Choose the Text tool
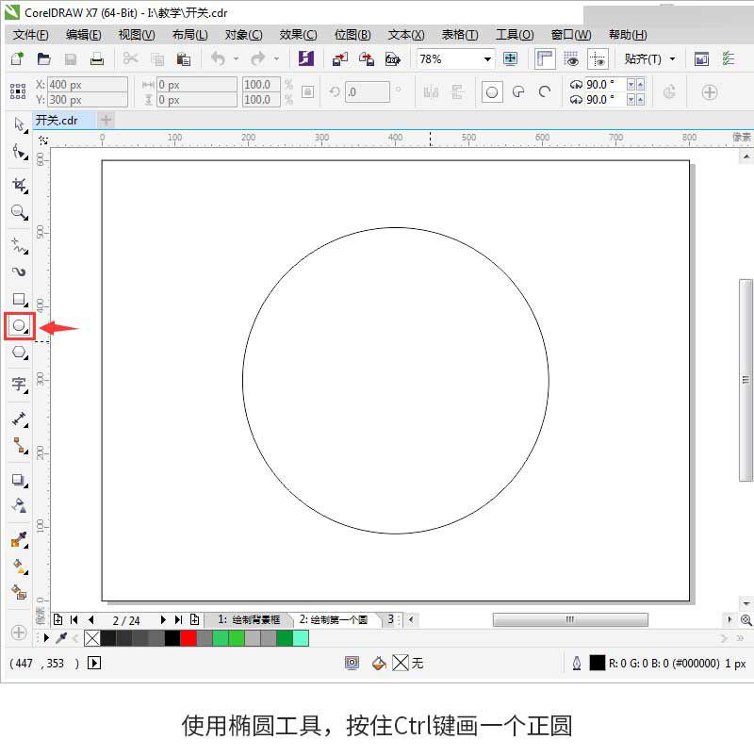754x756 pixels. (19, 385)
